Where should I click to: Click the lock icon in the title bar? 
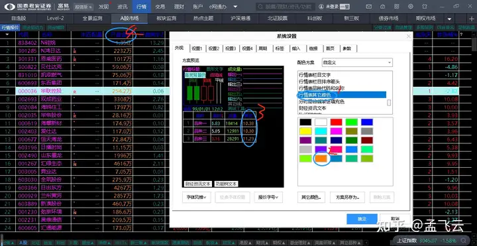tap(382, 7)
